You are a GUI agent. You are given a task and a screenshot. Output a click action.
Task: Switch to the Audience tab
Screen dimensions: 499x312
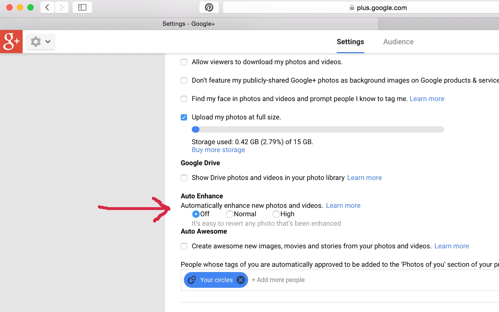(x=398, y=42)
